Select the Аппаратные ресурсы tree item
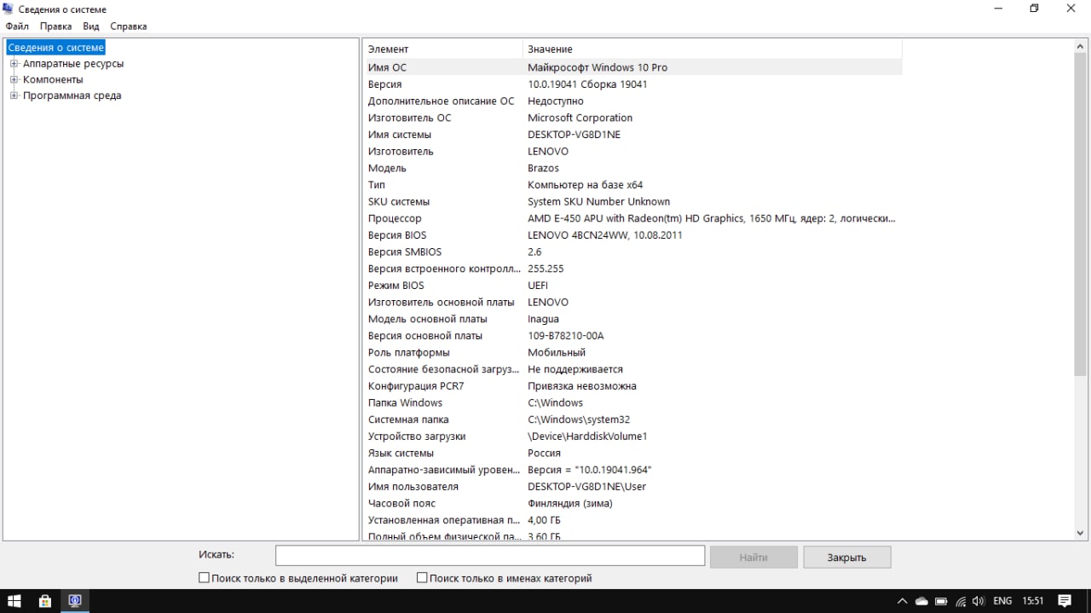 [x=73, y=64]
